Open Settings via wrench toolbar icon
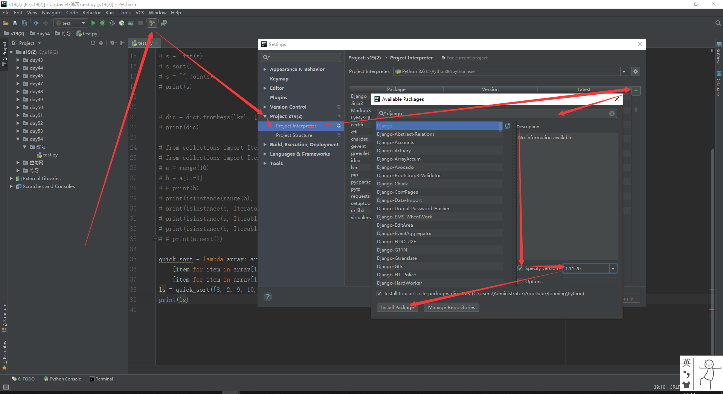Image resolution: width=723 pixels, height=394 pixels. [x=152, y=23]
